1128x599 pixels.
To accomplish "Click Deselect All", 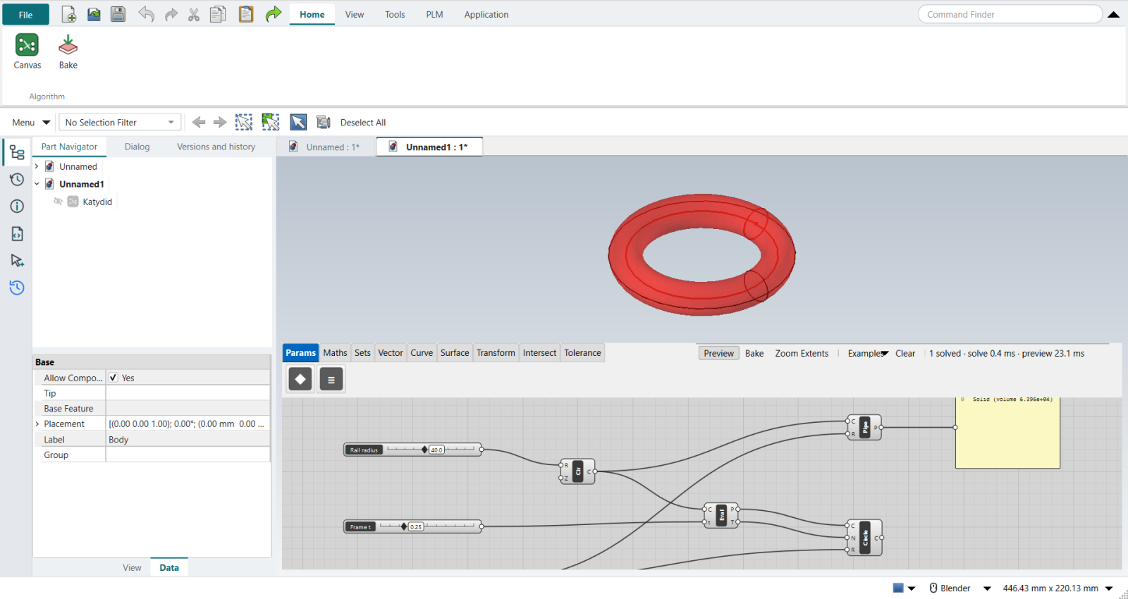I will point(363,122).
